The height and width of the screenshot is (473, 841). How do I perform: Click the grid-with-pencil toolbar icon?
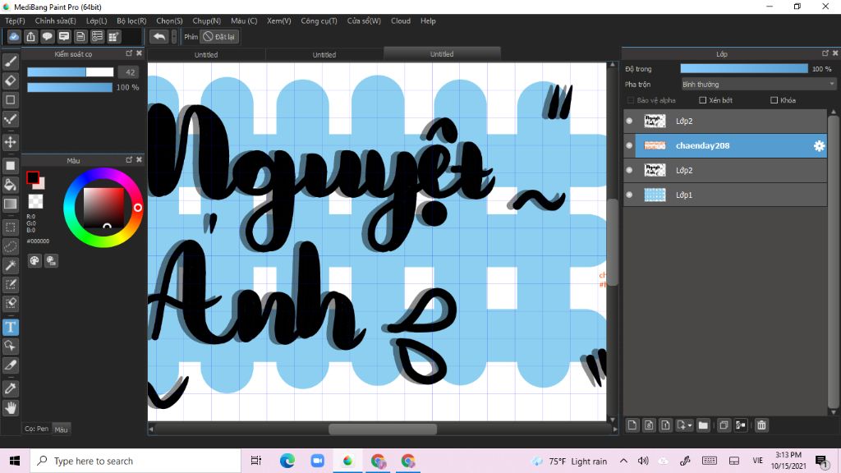tap(113, 36)
